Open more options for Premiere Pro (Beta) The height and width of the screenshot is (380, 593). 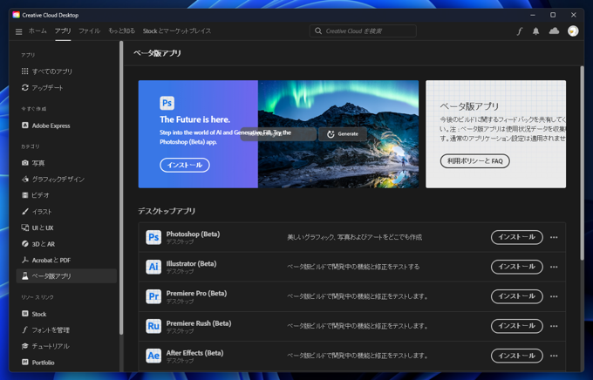(x=554, y=296)
